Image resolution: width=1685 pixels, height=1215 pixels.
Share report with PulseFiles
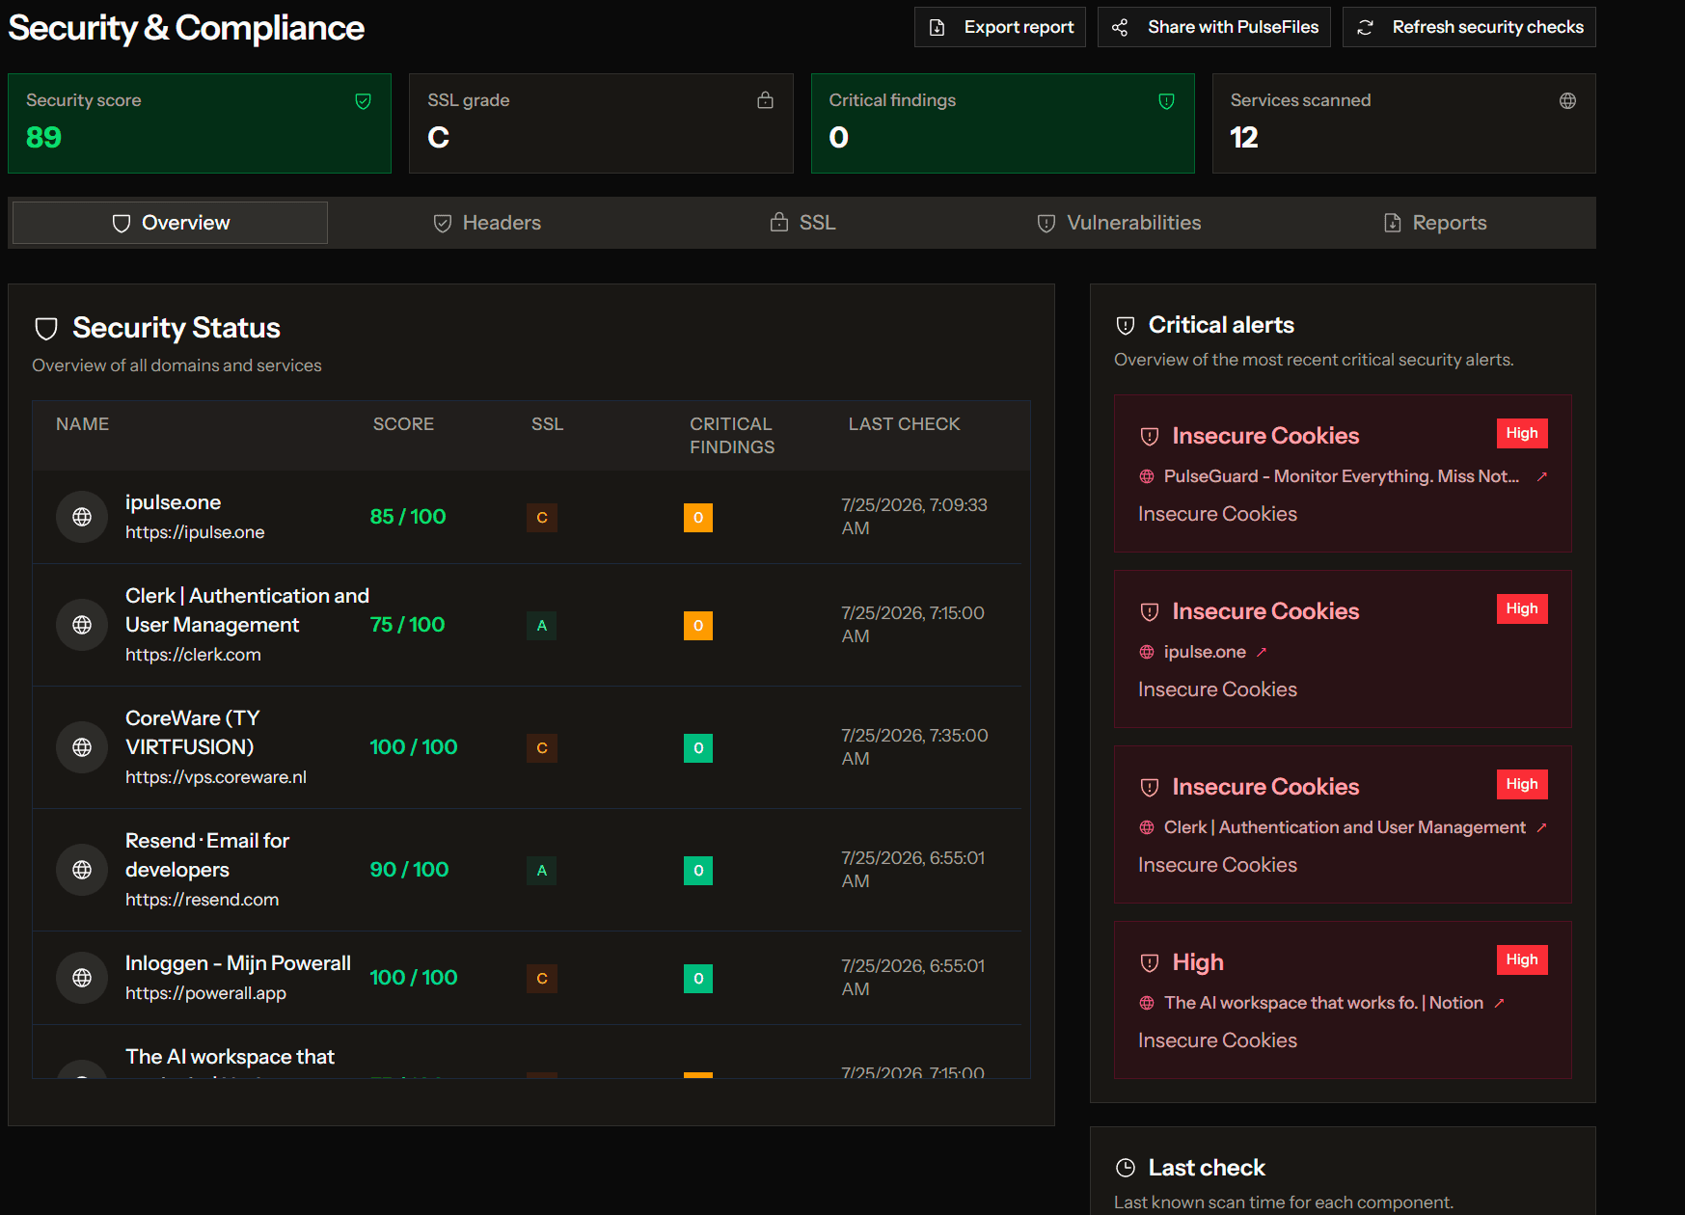tap(1213, 27)
